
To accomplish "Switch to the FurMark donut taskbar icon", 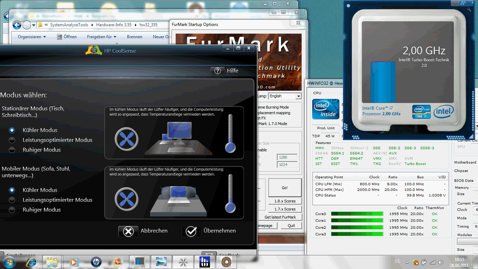I will (227, 262).
